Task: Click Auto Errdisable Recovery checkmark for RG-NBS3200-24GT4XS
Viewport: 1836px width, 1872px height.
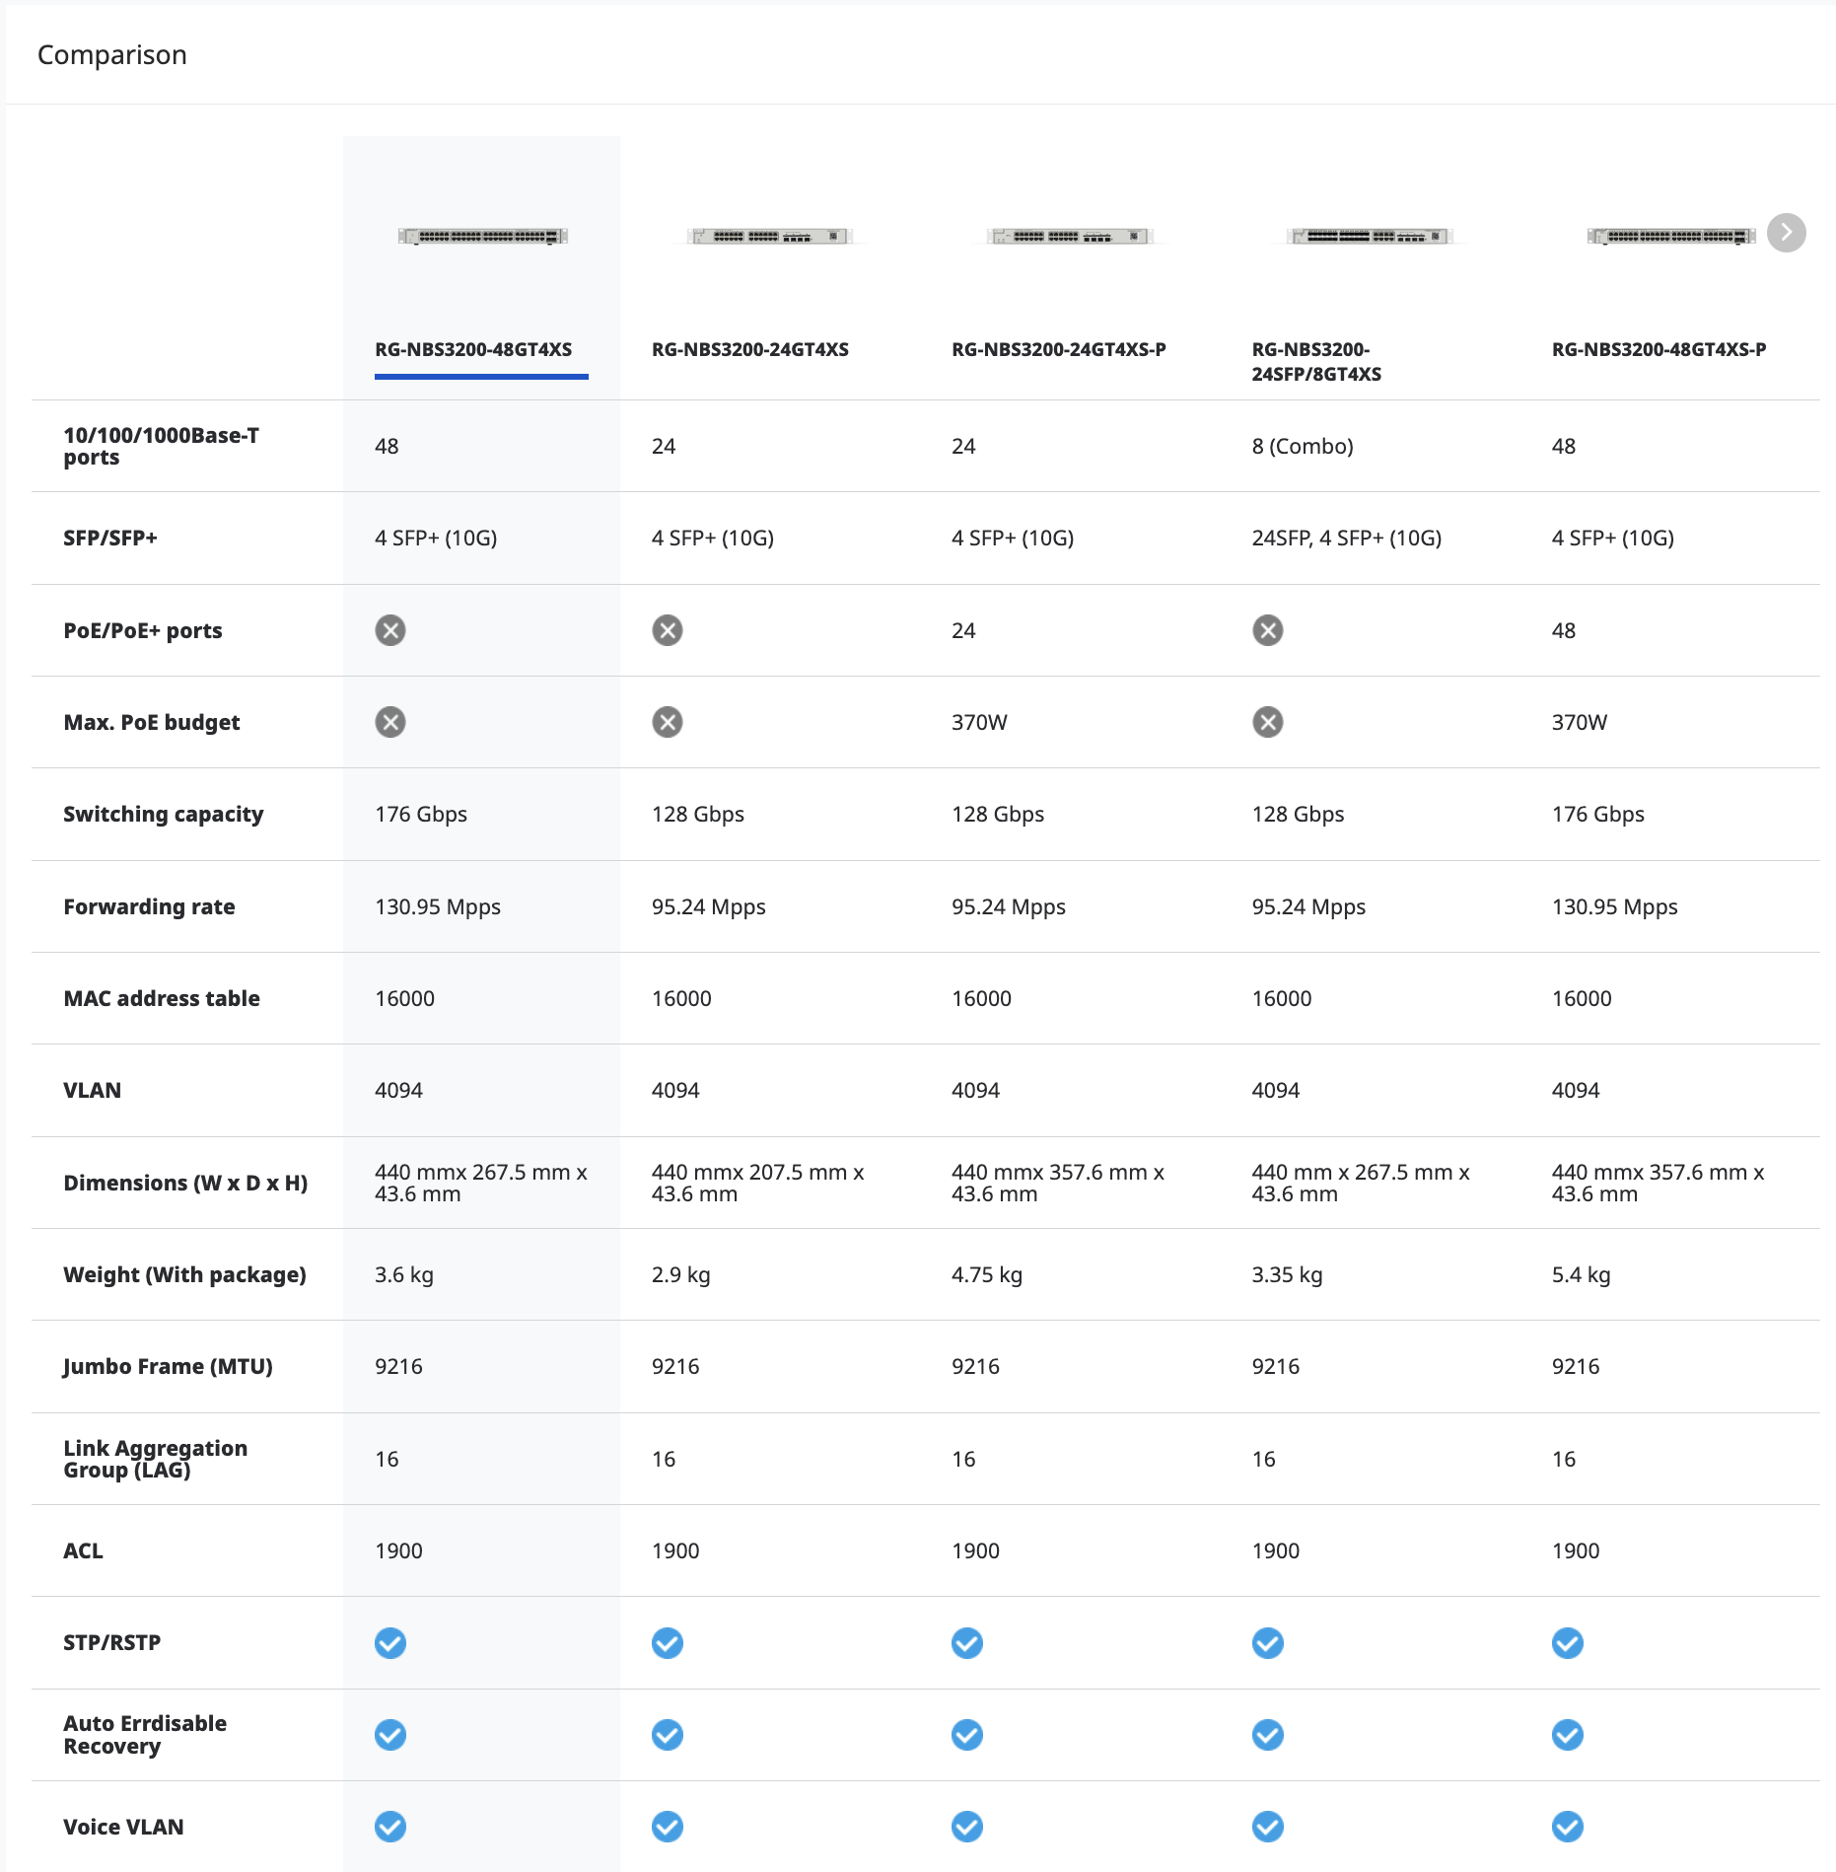Action: [x=668, y=1735]
